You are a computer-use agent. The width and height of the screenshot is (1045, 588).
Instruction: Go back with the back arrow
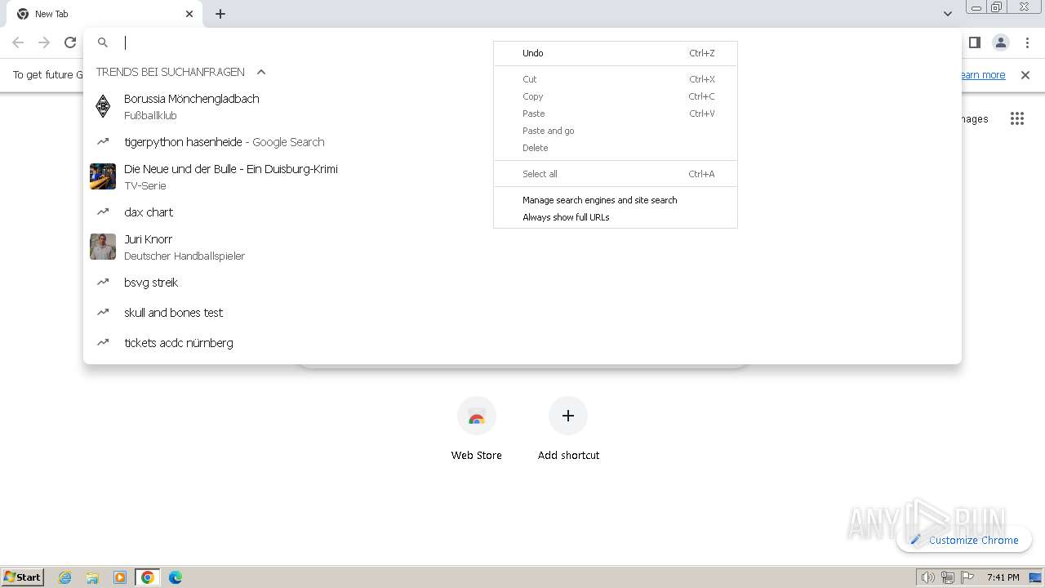point(18,42)
